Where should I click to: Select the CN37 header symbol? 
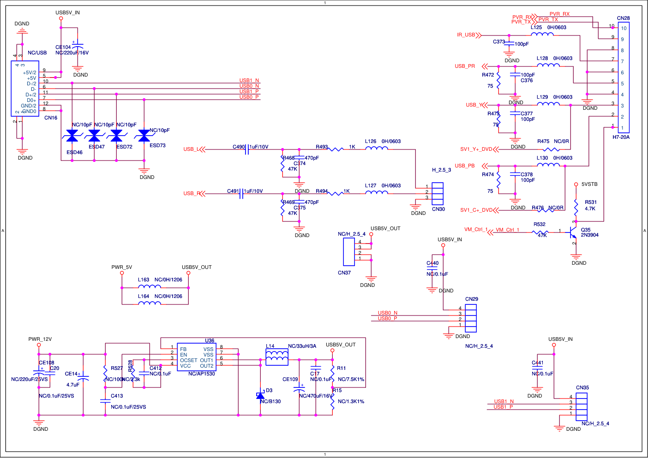349,252
